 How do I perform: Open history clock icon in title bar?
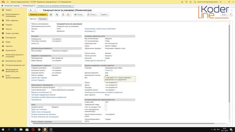tap(186, 2)
